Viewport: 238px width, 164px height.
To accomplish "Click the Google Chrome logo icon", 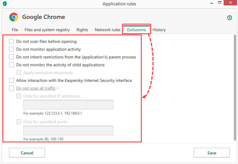I will pyautogui.click(x=14, y=17).
